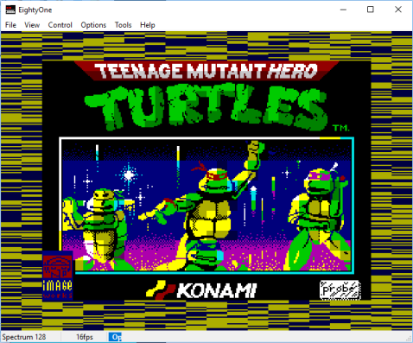Open the Tools menu

click(123, 25)
